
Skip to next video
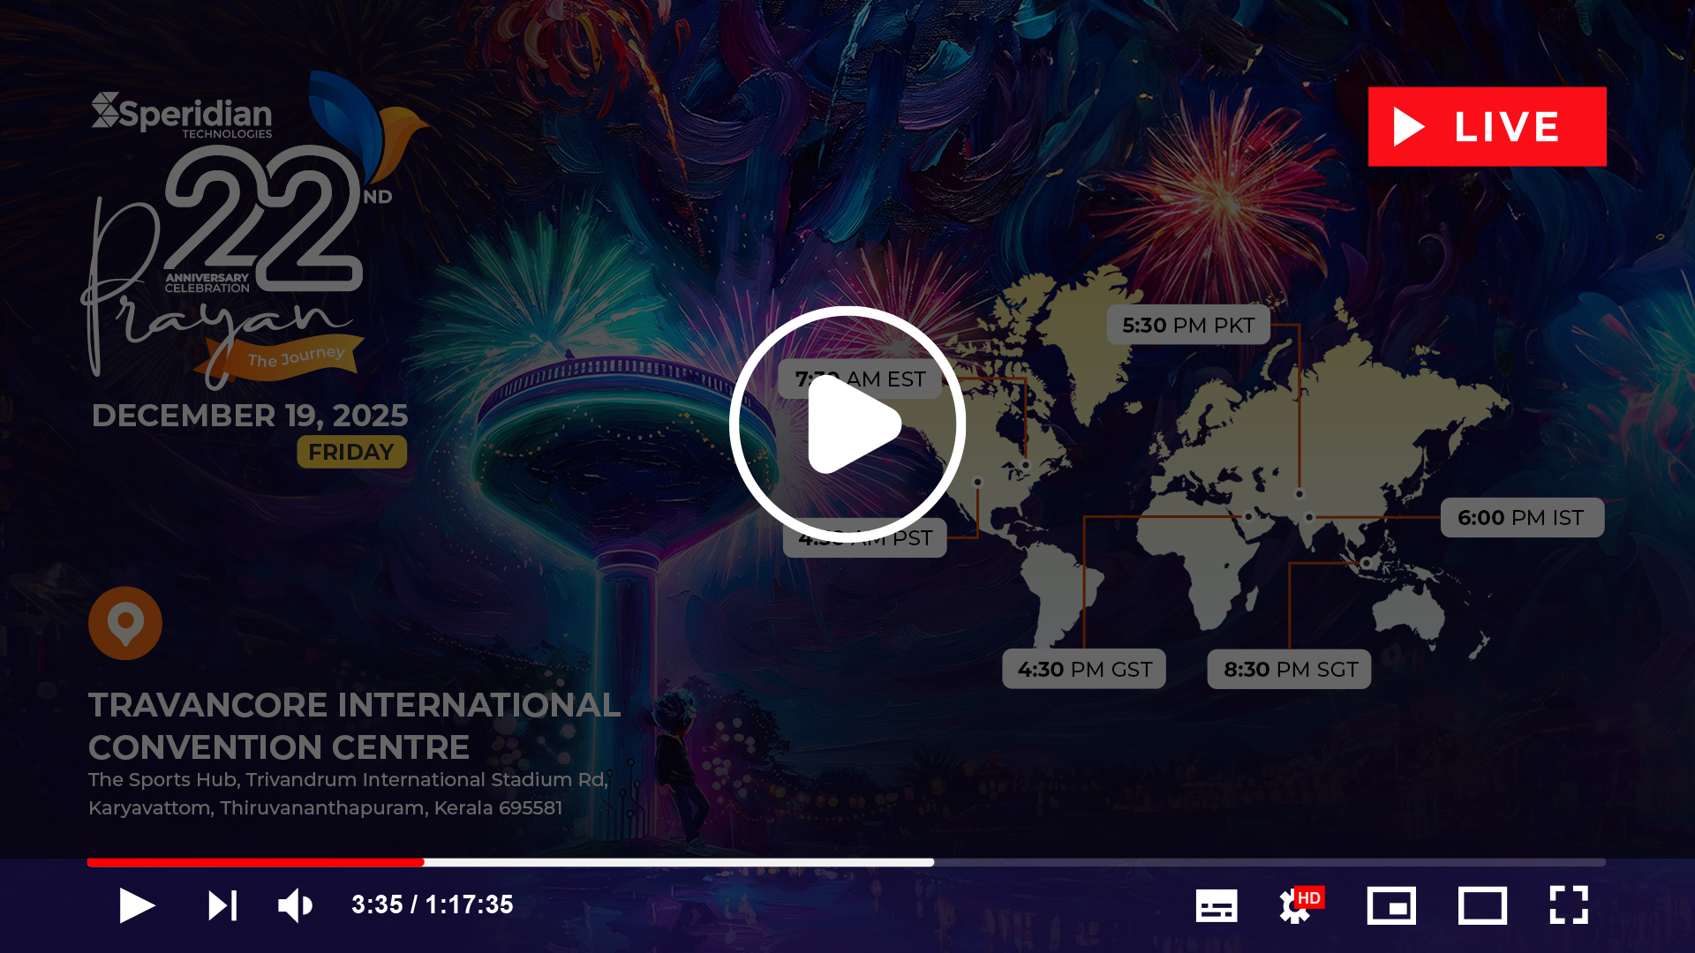pos(222,905)
